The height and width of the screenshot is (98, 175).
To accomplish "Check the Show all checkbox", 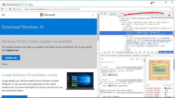I will (164, 85).
